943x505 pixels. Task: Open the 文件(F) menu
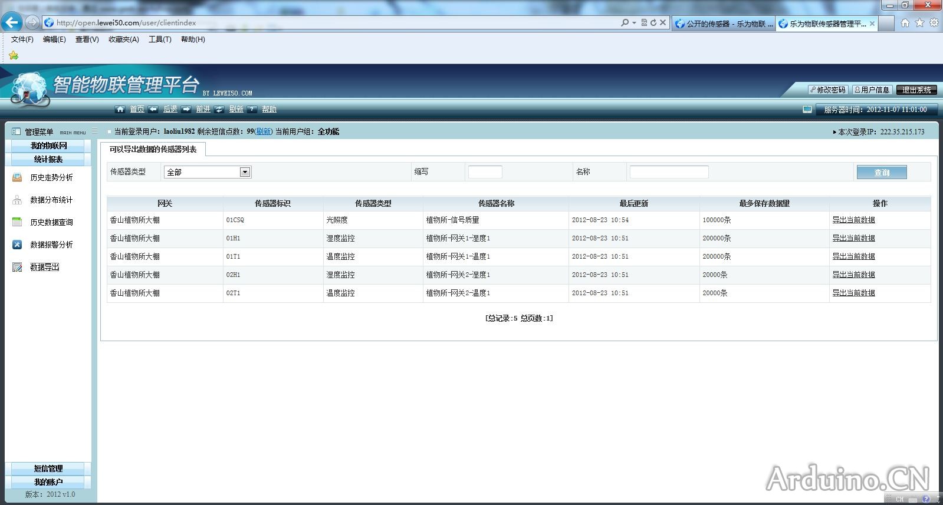22,39
